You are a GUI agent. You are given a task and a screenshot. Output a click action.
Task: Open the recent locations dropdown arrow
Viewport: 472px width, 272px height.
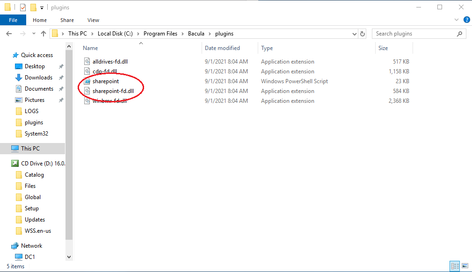[34, 34]
